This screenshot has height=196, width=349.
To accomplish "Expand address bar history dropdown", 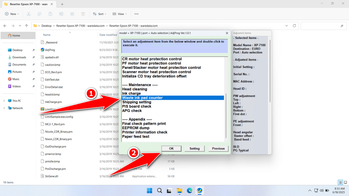I will [287, 26].
